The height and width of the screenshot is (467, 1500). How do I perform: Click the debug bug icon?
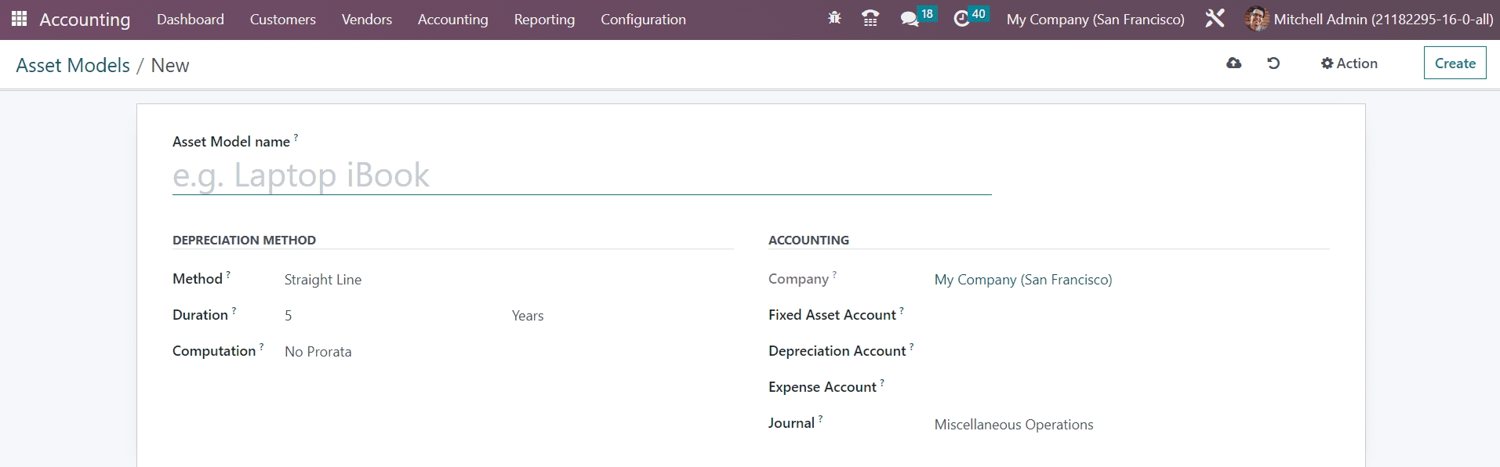pos(834,18)
